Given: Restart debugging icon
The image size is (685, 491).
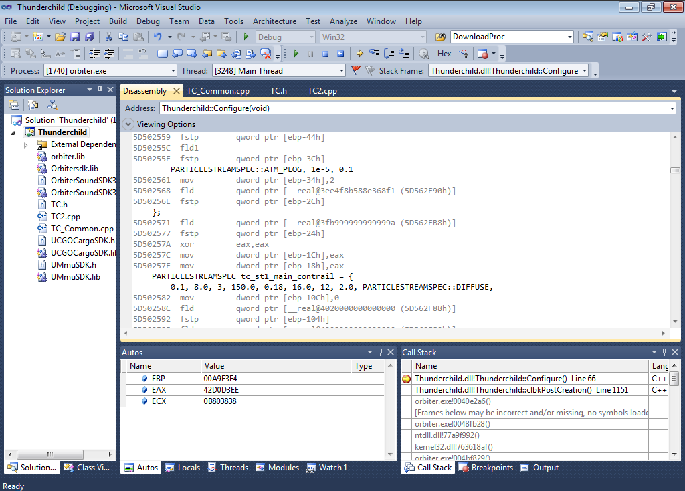Looking at the screenshot, I should coord(340,54).
